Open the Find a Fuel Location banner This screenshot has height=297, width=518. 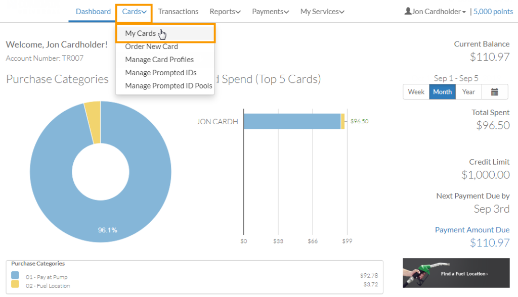[456, 273]
